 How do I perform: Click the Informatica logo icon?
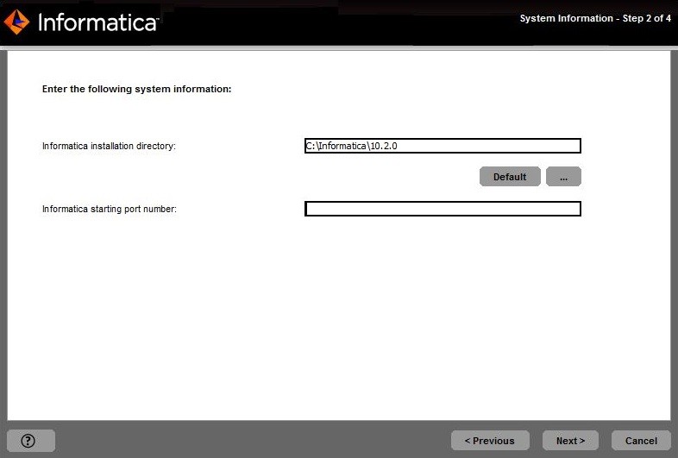pyautogui.click(x=16, y=22)
